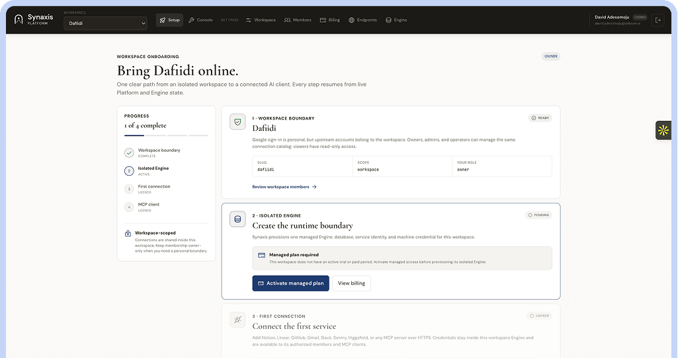Click the role value owner

tap(462, 170)
